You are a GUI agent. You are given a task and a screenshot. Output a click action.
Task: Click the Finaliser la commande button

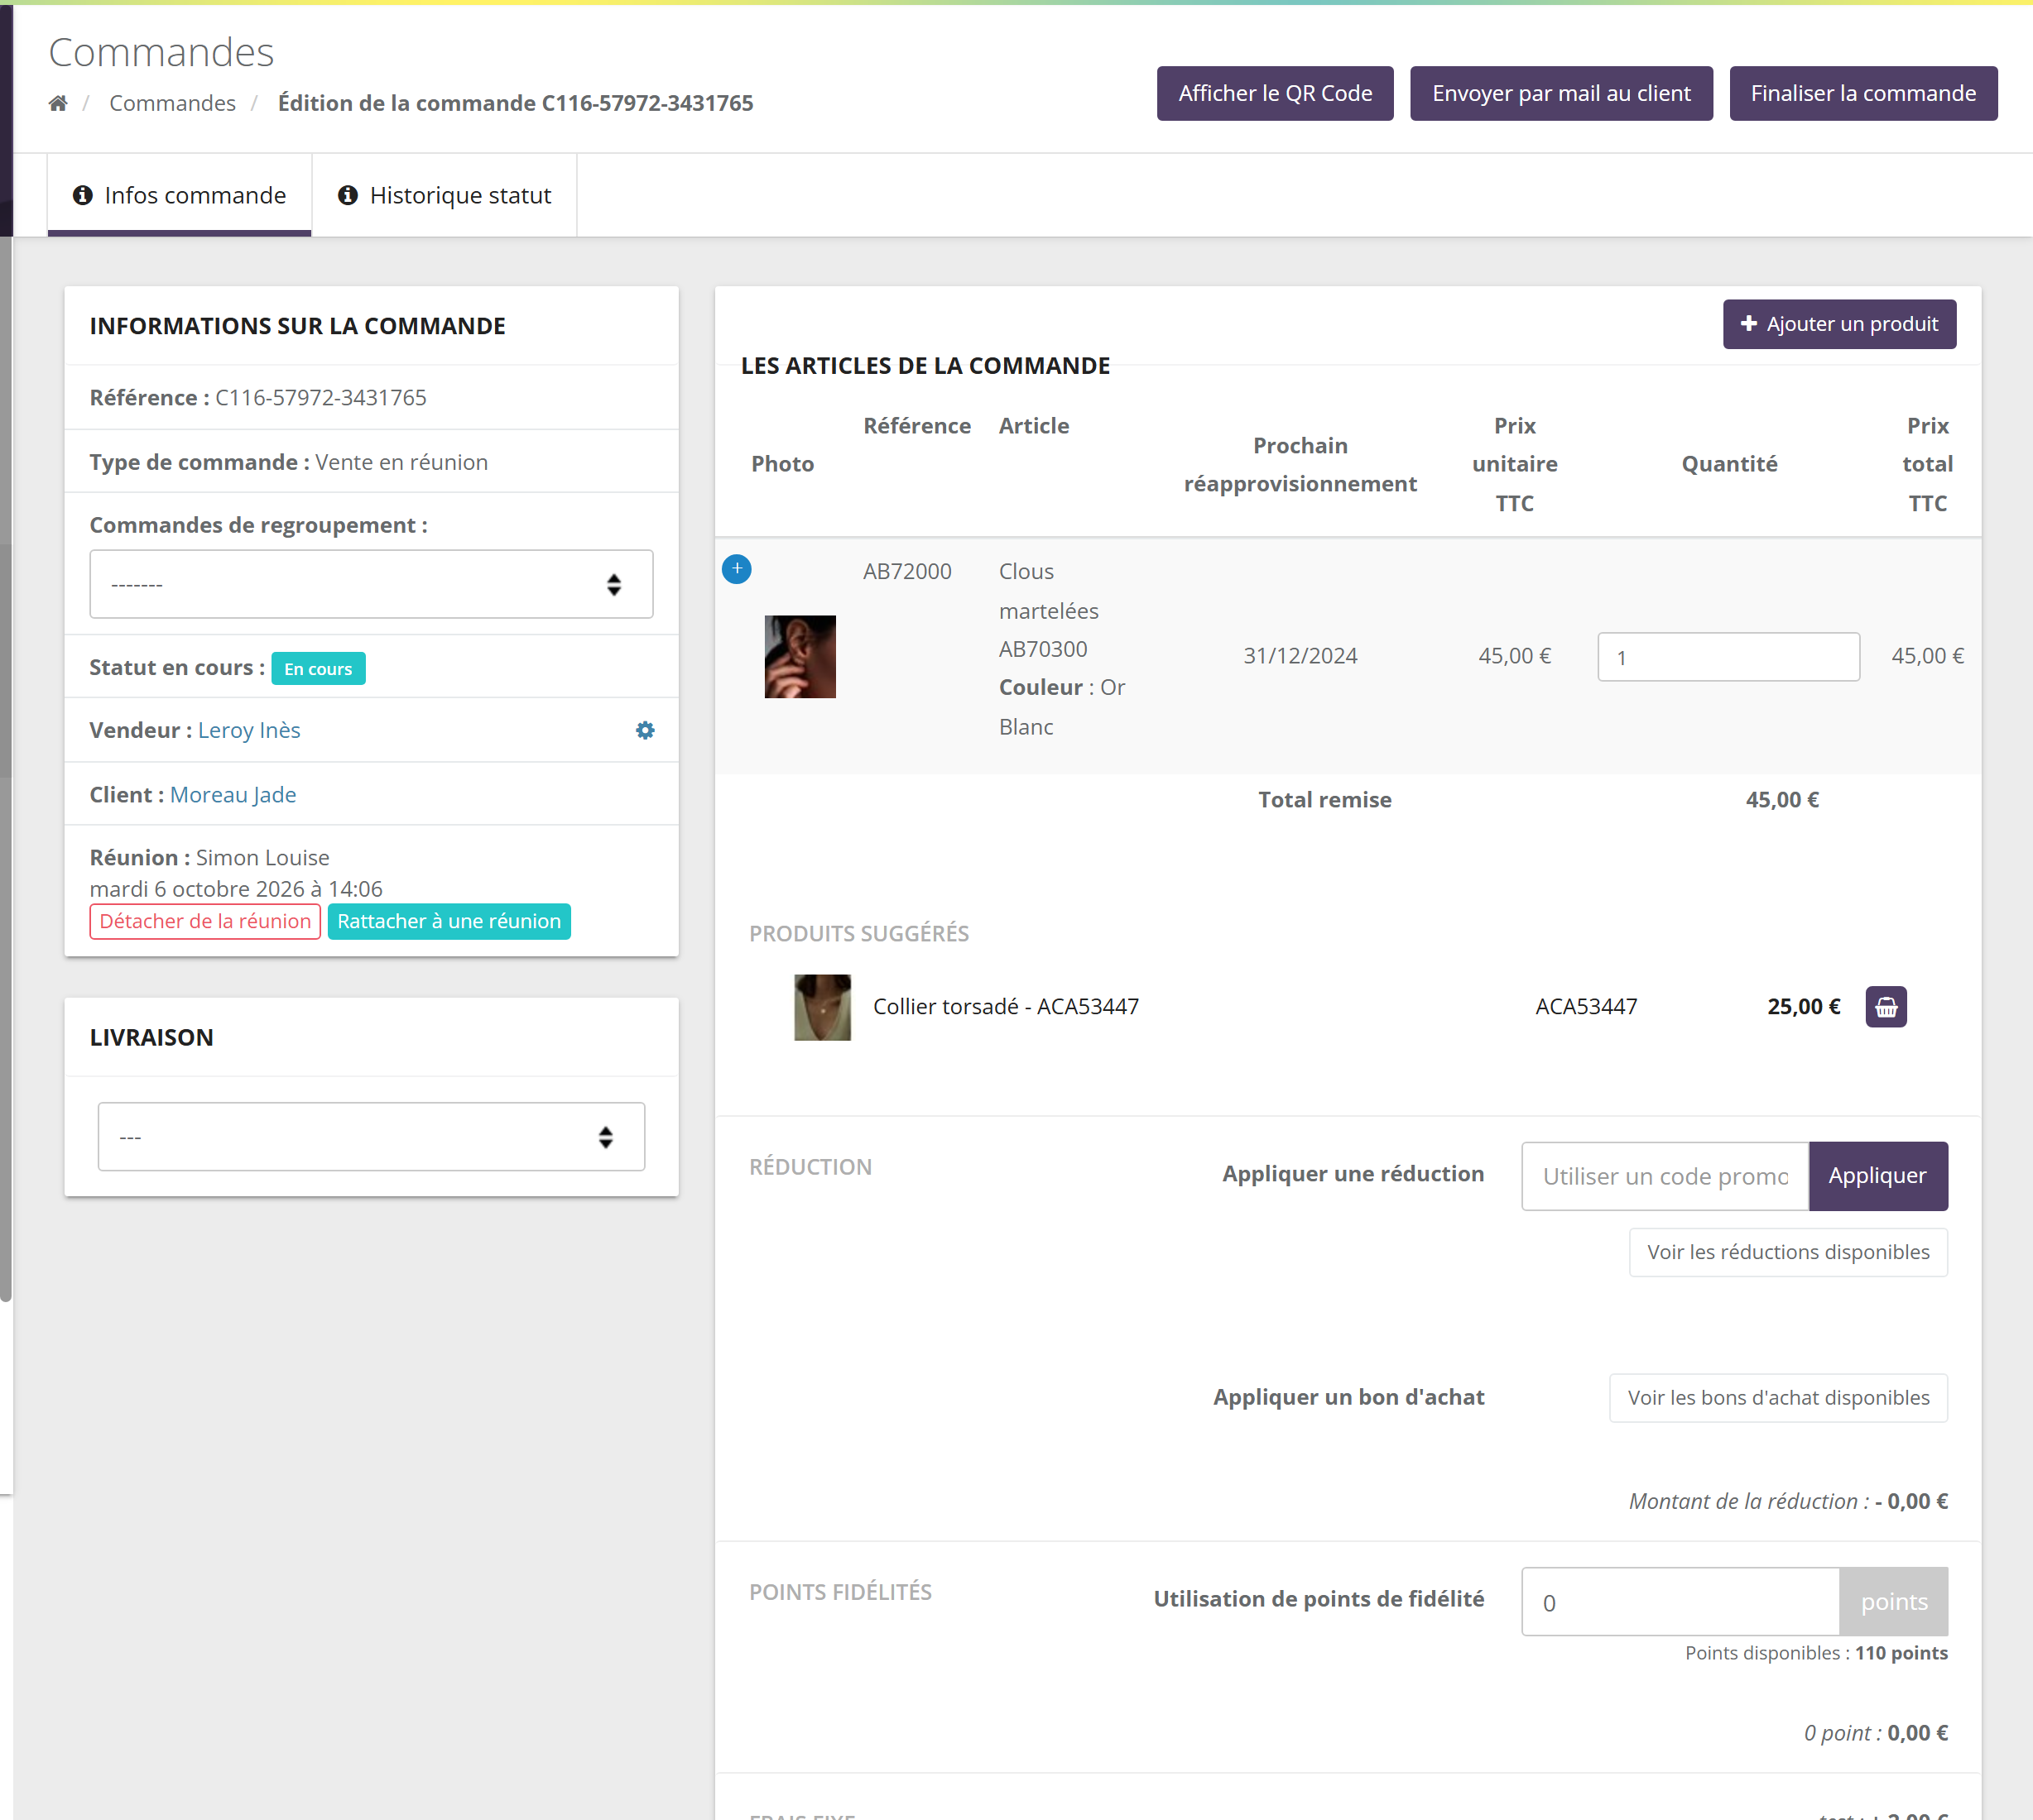pyautogui.click(x=1863, y=93)
